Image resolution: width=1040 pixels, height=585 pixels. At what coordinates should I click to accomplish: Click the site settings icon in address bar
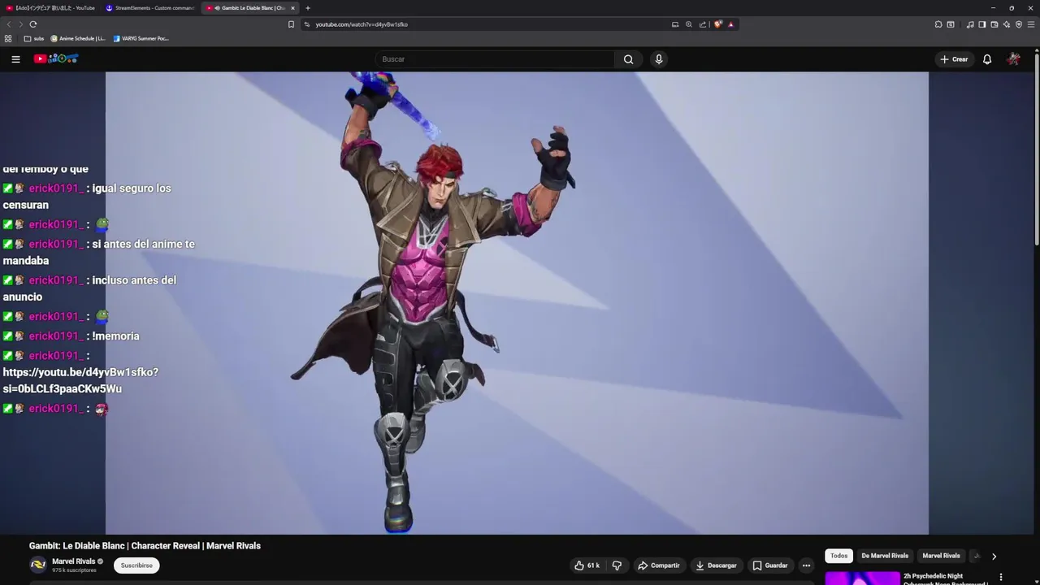coord(307,24)
